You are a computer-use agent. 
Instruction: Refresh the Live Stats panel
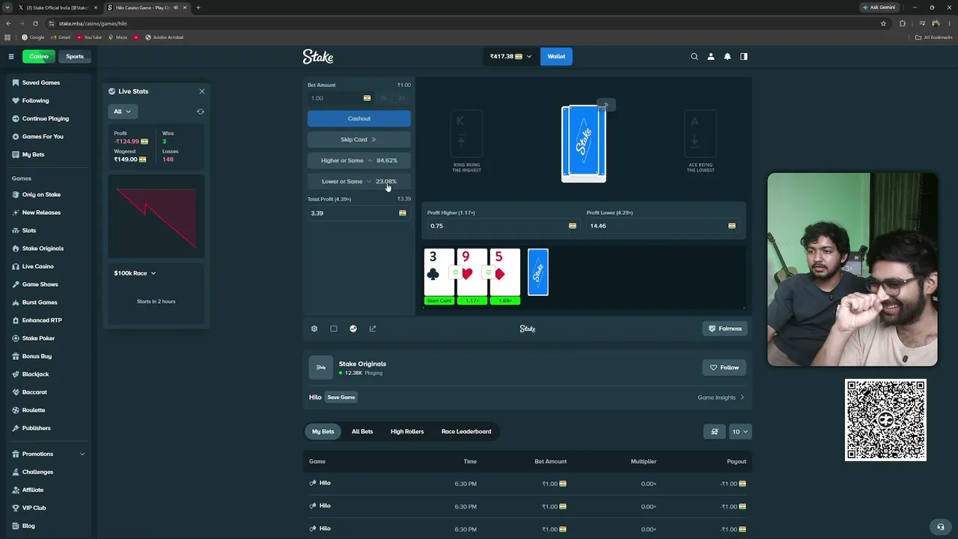pyautogui.click(x=201, y=112)
